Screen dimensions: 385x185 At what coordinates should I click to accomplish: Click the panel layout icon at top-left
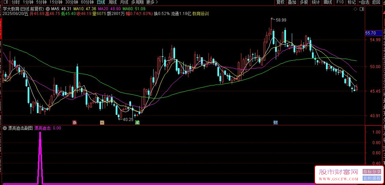(x=6, y=2)
